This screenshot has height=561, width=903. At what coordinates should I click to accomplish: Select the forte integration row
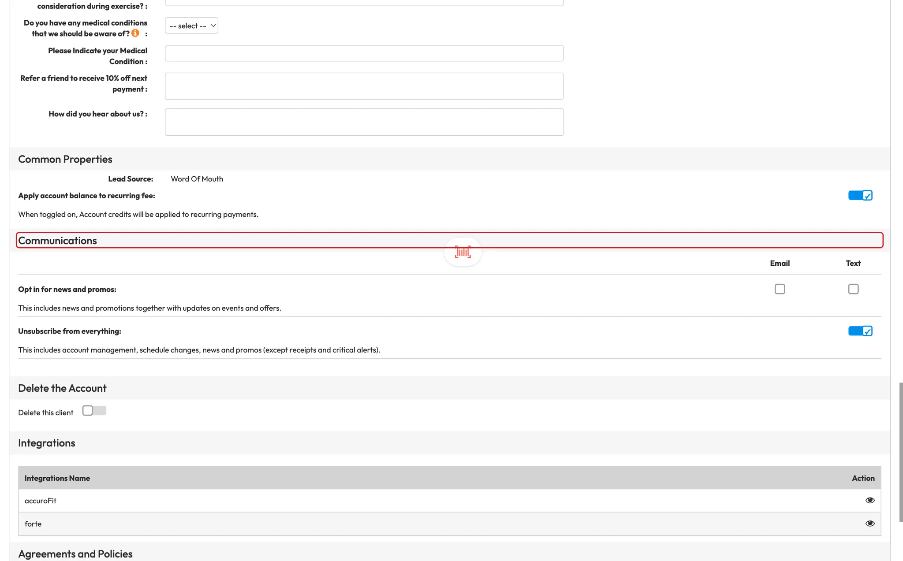[33, 524]
